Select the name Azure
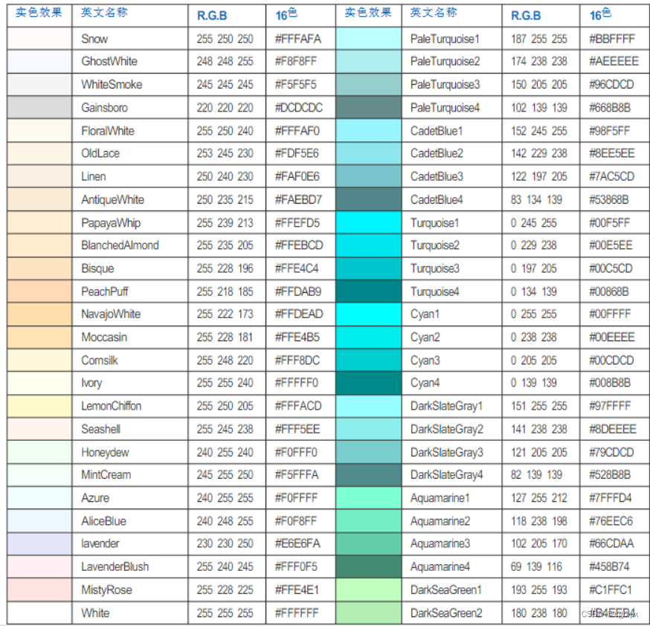Screen dimensions: 650x626 (x=95, y=498)
